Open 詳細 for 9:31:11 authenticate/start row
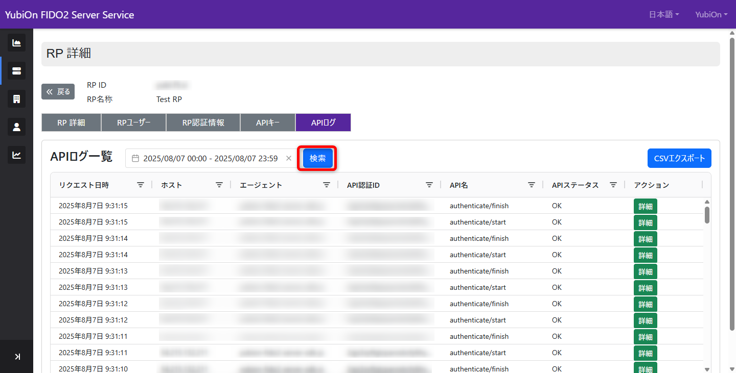 646,354
